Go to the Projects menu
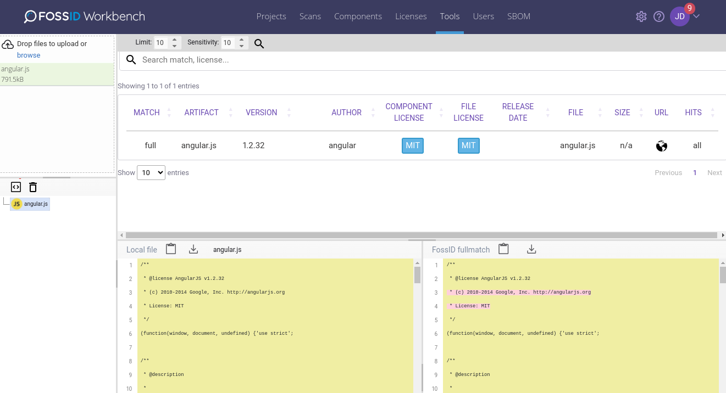The image size is (726, 393). tap(271, 16)
